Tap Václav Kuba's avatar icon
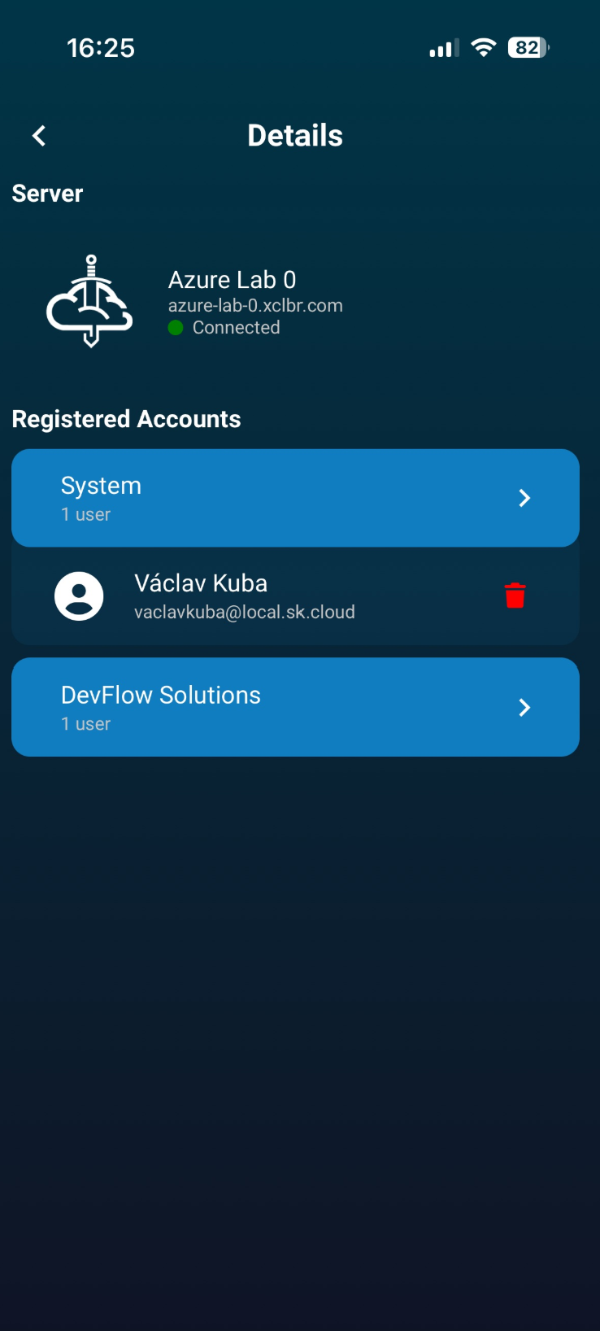 pyautogui.click(x=79, y=596)
